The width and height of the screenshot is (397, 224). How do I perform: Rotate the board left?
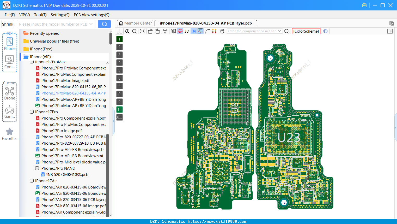tap(150, 31)
